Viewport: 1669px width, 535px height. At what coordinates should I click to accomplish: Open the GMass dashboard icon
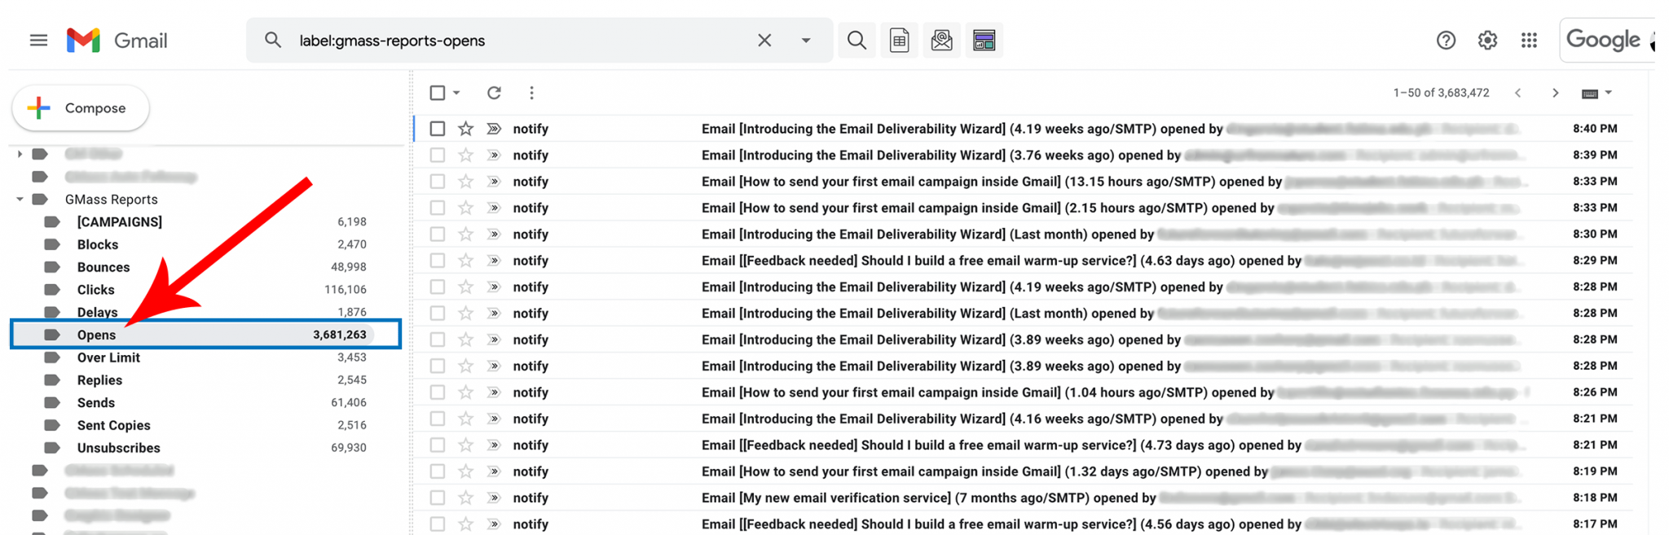(984, 40)
